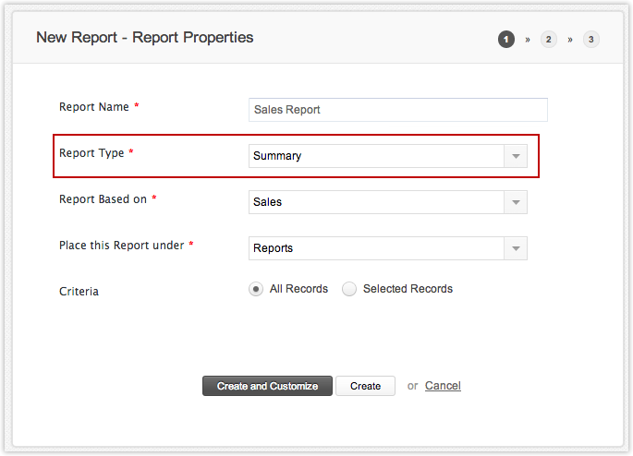Click the Report Type dropdown arrow

516,156
